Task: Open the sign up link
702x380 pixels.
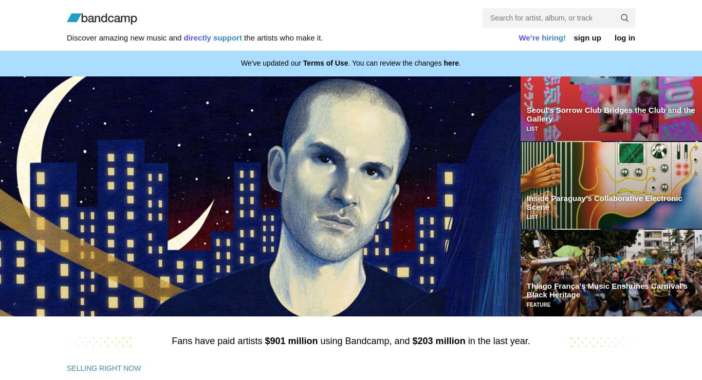Action: (x=587, y=38)
